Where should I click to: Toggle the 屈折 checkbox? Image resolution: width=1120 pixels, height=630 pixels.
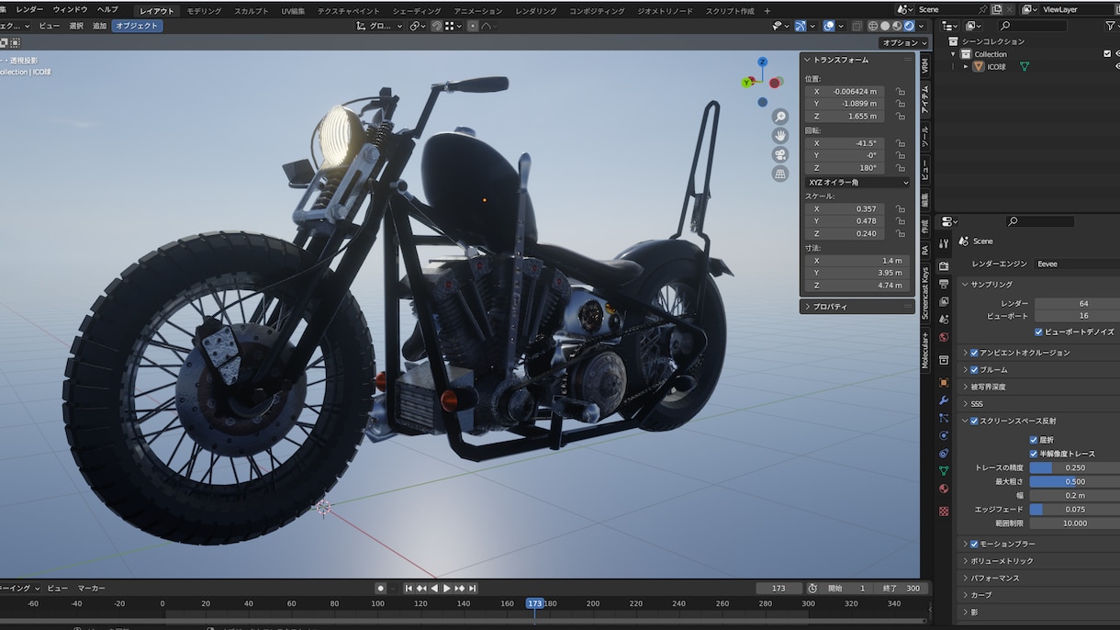[1034, 440]
